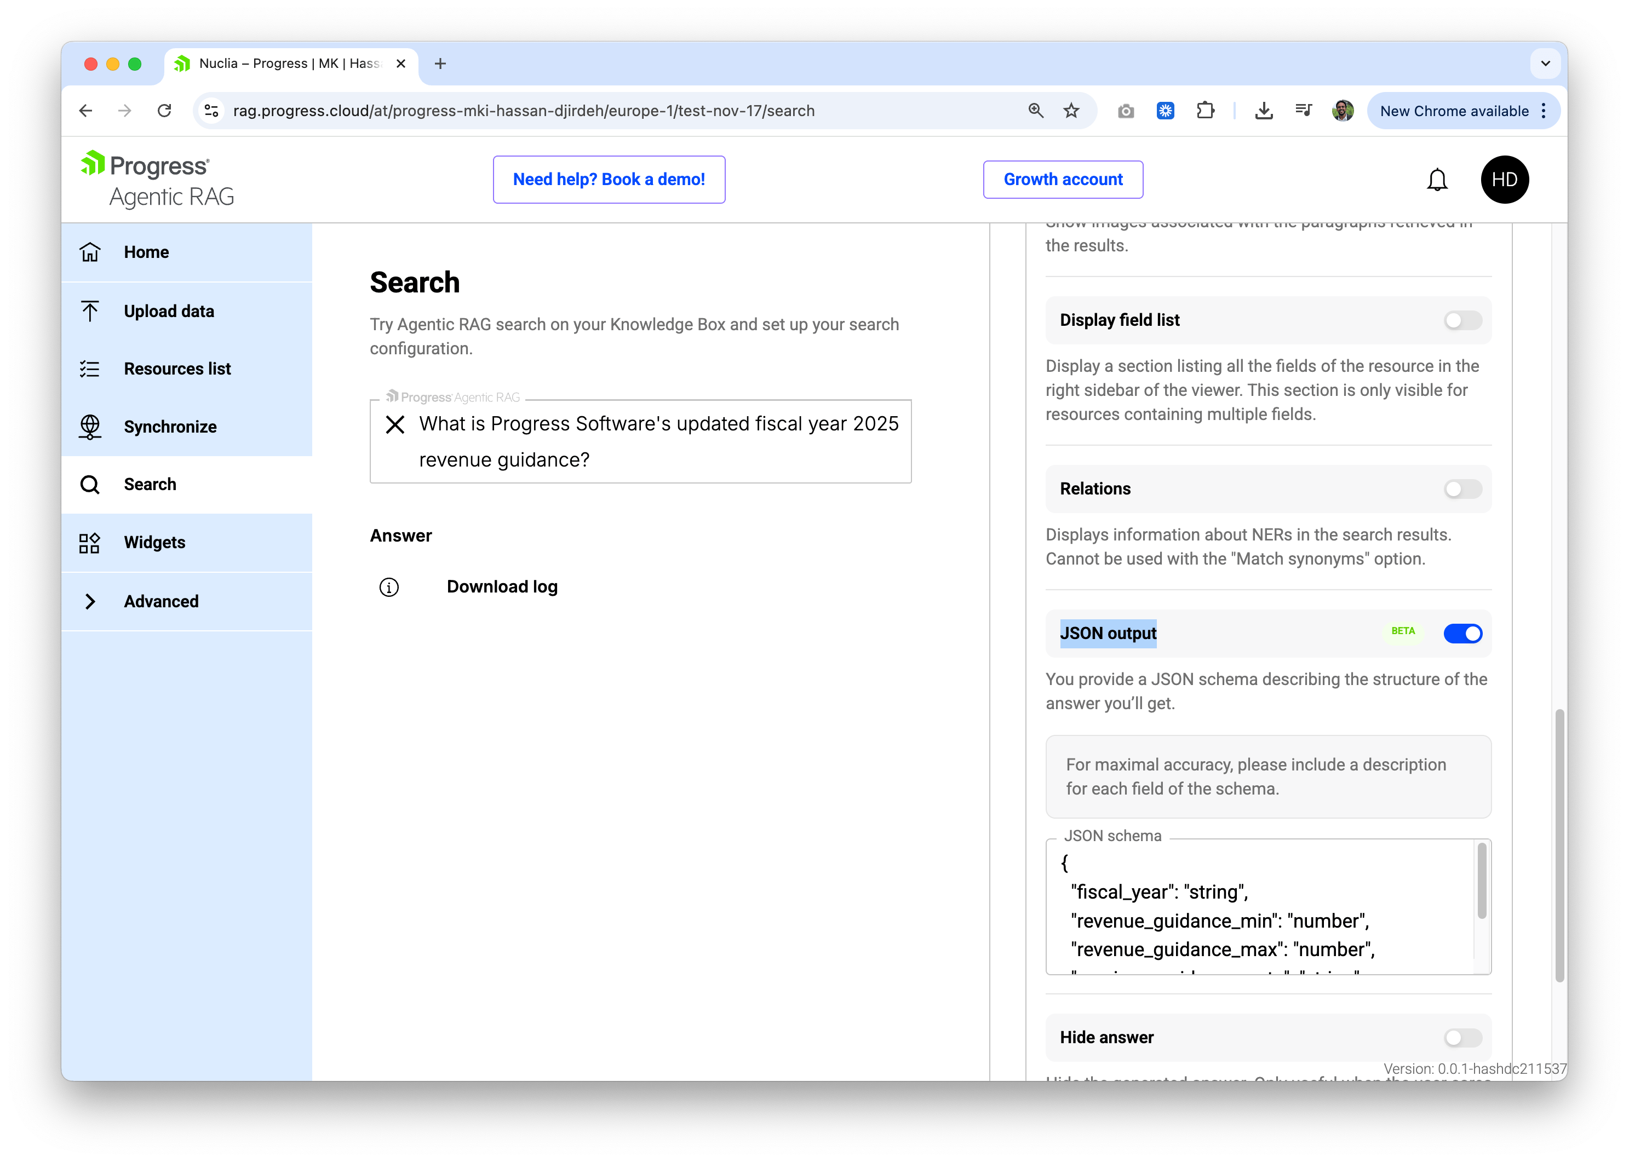
Task: Click the Upload data arrow icon
Action: tap(89, 311)
